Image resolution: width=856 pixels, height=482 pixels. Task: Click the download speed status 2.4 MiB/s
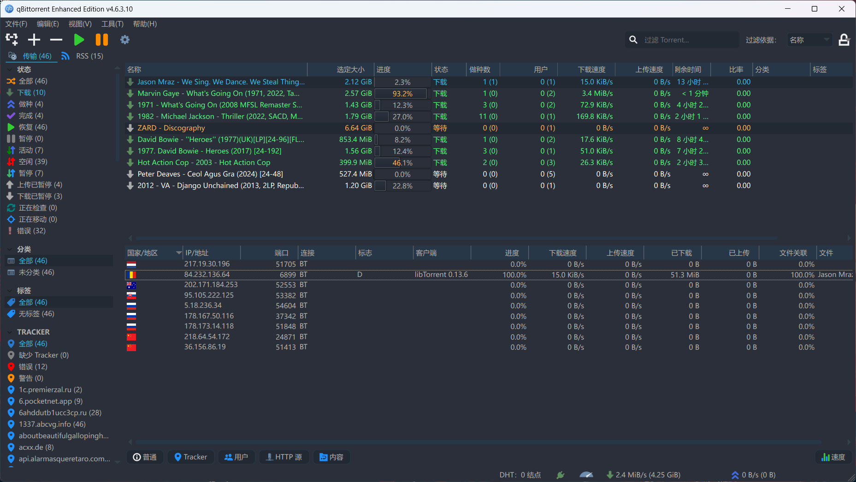pos(643,475)
